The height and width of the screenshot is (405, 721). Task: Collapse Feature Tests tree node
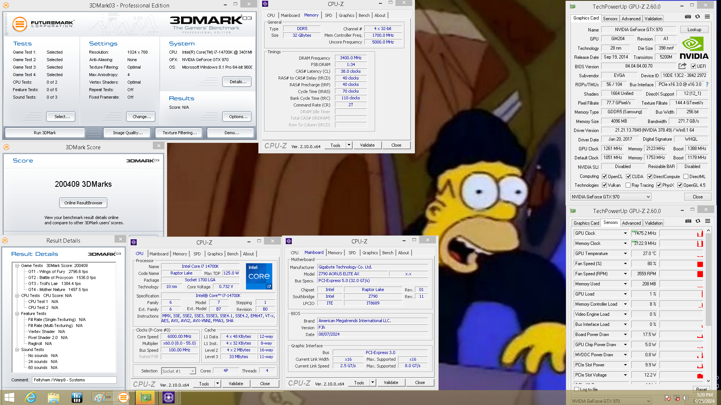(x=17, y=313)
